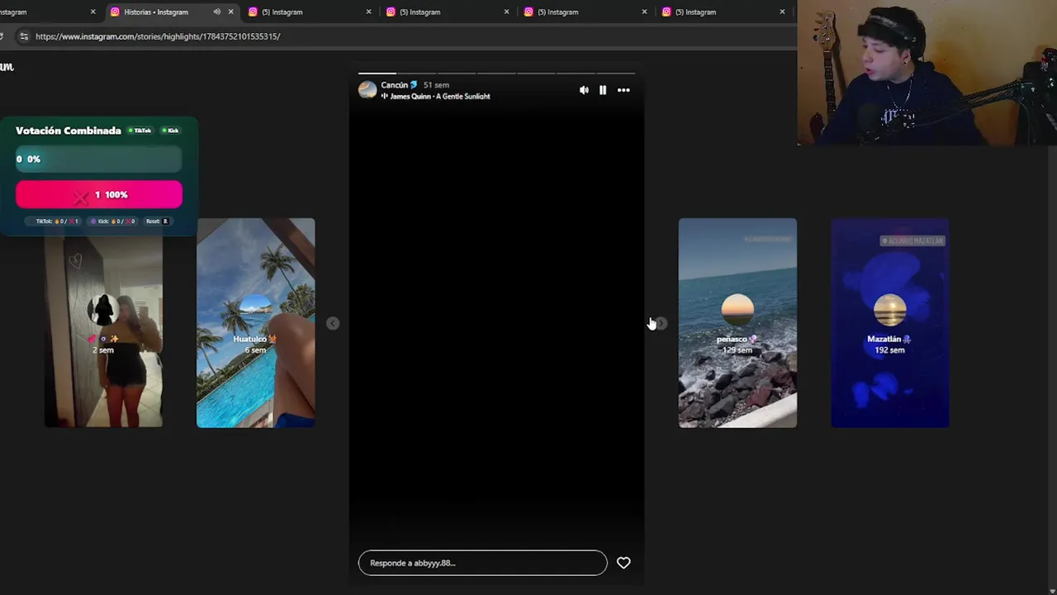This screenshot has height=595, width=1057.
Task: Go to the previous story with left arrow
Action: [x=333, y=323]
